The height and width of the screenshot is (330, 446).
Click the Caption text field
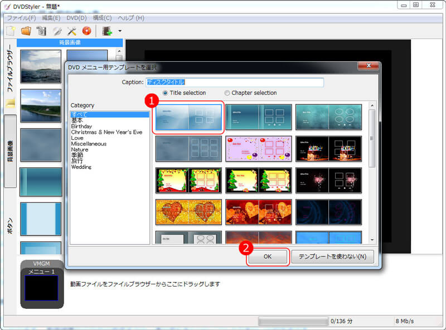coord(234,82)
